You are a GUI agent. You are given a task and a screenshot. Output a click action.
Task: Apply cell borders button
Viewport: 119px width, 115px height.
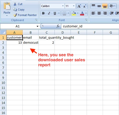(x=64, y=13)
